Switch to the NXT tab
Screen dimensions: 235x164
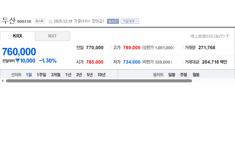[52, 36]
